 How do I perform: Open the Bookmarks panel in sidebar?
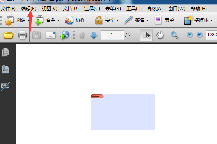pos(5,69)
